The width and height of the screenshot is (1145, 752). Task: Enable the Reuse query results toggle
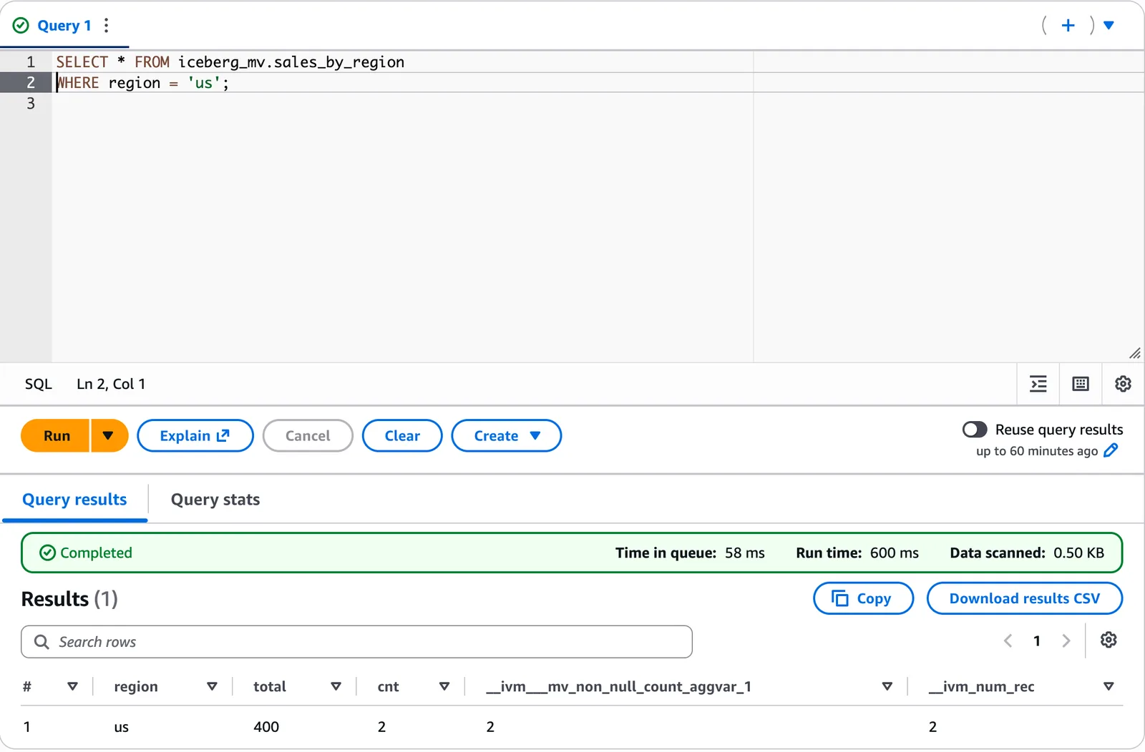pyautogui.click(x=975, y=429)
